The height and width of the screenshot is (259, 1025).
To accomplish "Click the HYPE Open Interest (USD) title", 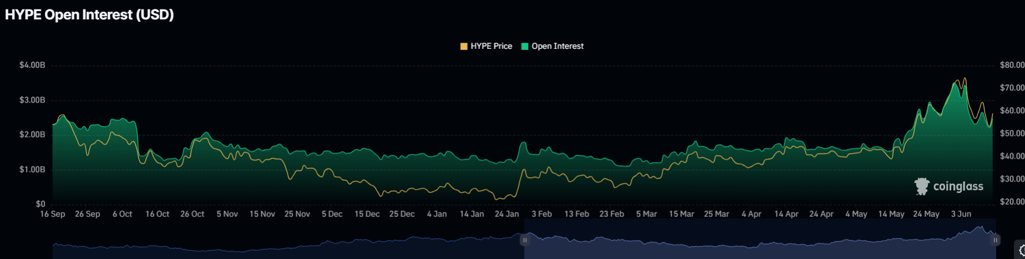I will pyautogui.click(x=89, y=14).
